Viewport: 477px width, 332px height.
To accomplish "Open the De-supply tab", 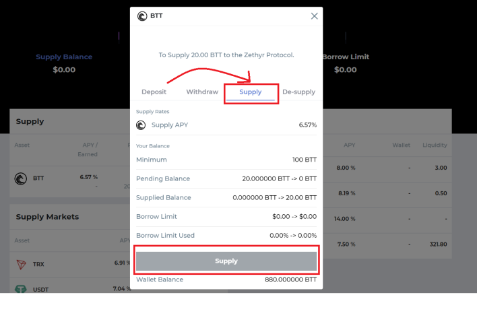I will pos(298,92).
